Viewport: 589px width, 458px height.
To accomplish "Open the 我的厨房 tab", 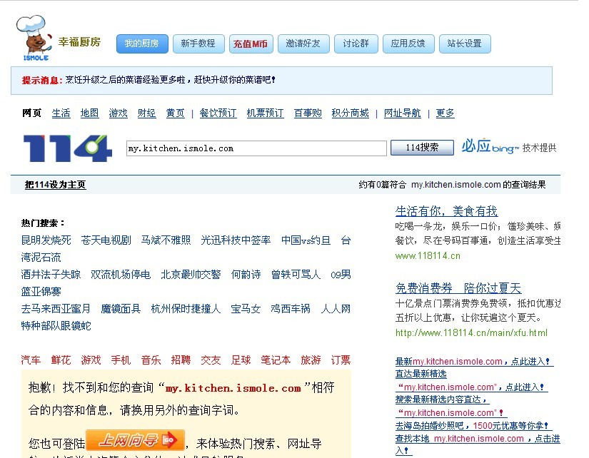I will (142, 44).
